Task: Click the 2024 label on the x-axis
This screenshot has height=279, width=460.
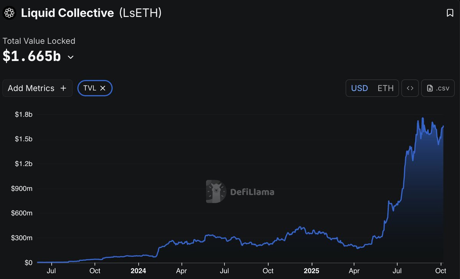Action: coord(138,271)
